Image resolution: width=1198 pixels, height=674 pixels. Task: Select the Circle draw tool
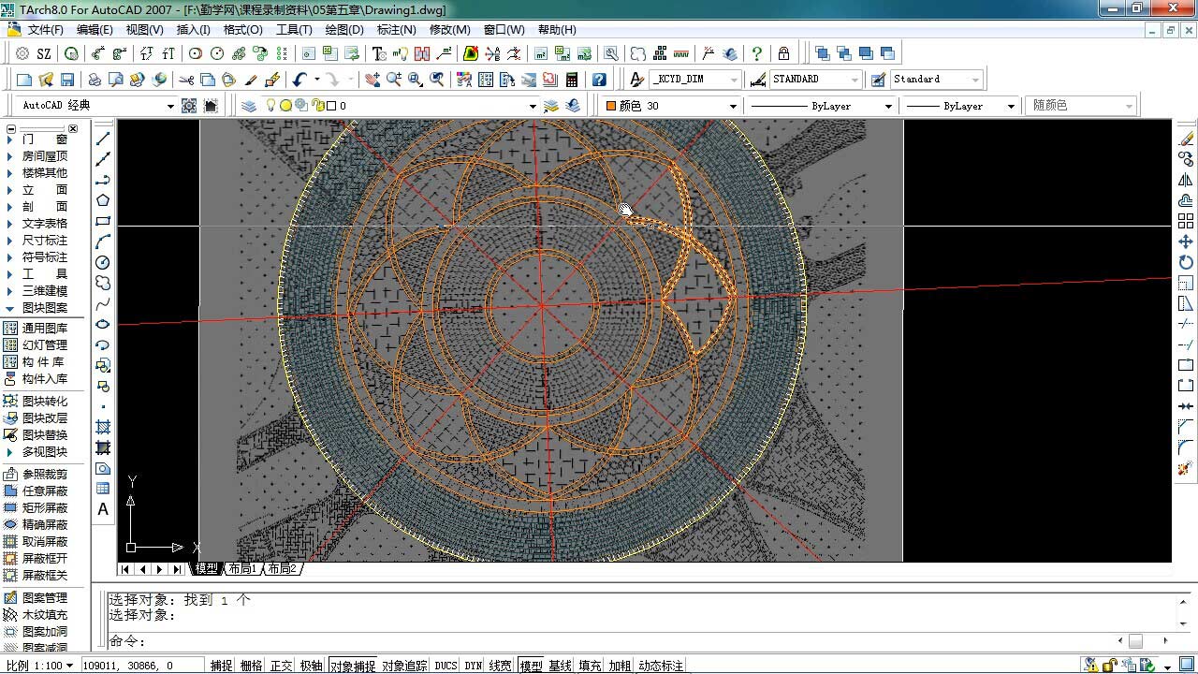103,262
